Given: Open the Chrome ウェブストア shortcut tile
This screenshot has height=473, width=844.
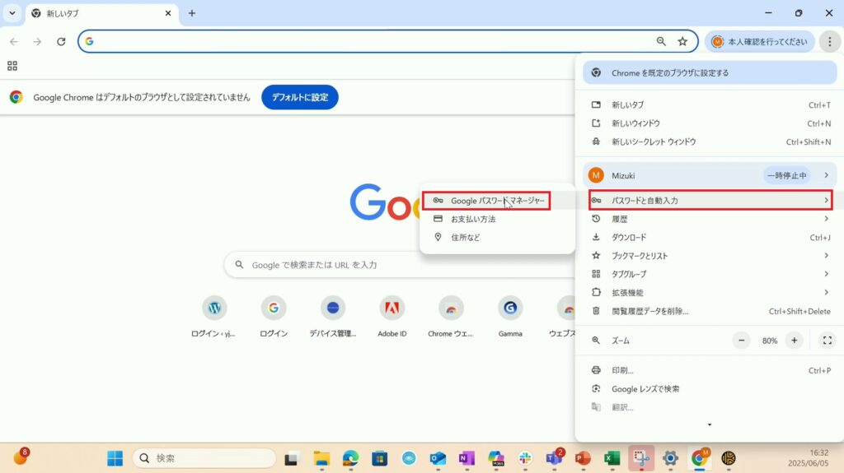Looking at the screenshot, I should [451, 318].
